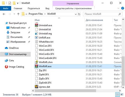Open the Вид ribbon tab
Viewport: 125px width, 97px height.
(x=47, y=8)
